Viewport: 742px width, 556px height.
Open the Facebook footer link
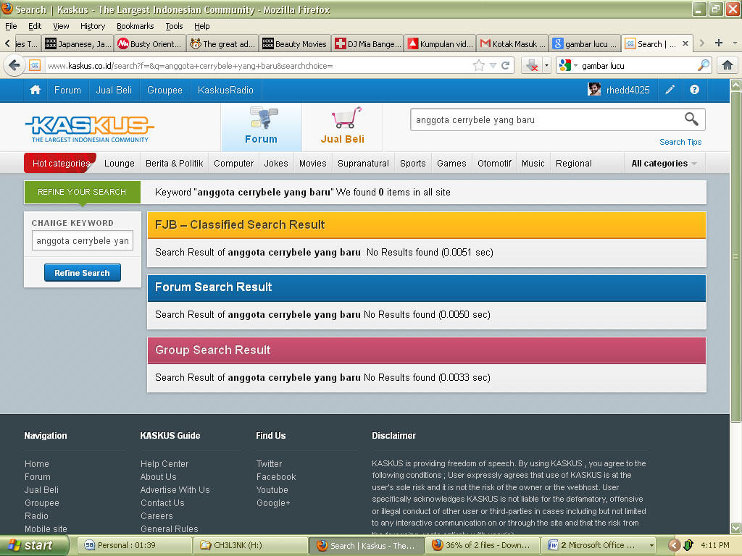276,476
